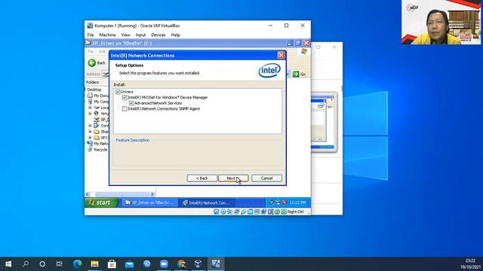Open the Machine menu in VirtualBox
The image size is (483, 271).
[x=107, y=35]
